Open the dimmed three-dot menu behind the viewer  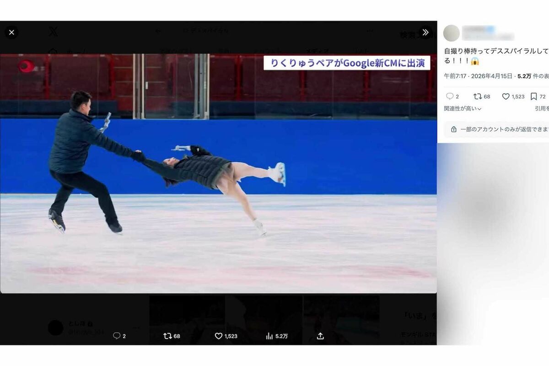click(370, 31)
